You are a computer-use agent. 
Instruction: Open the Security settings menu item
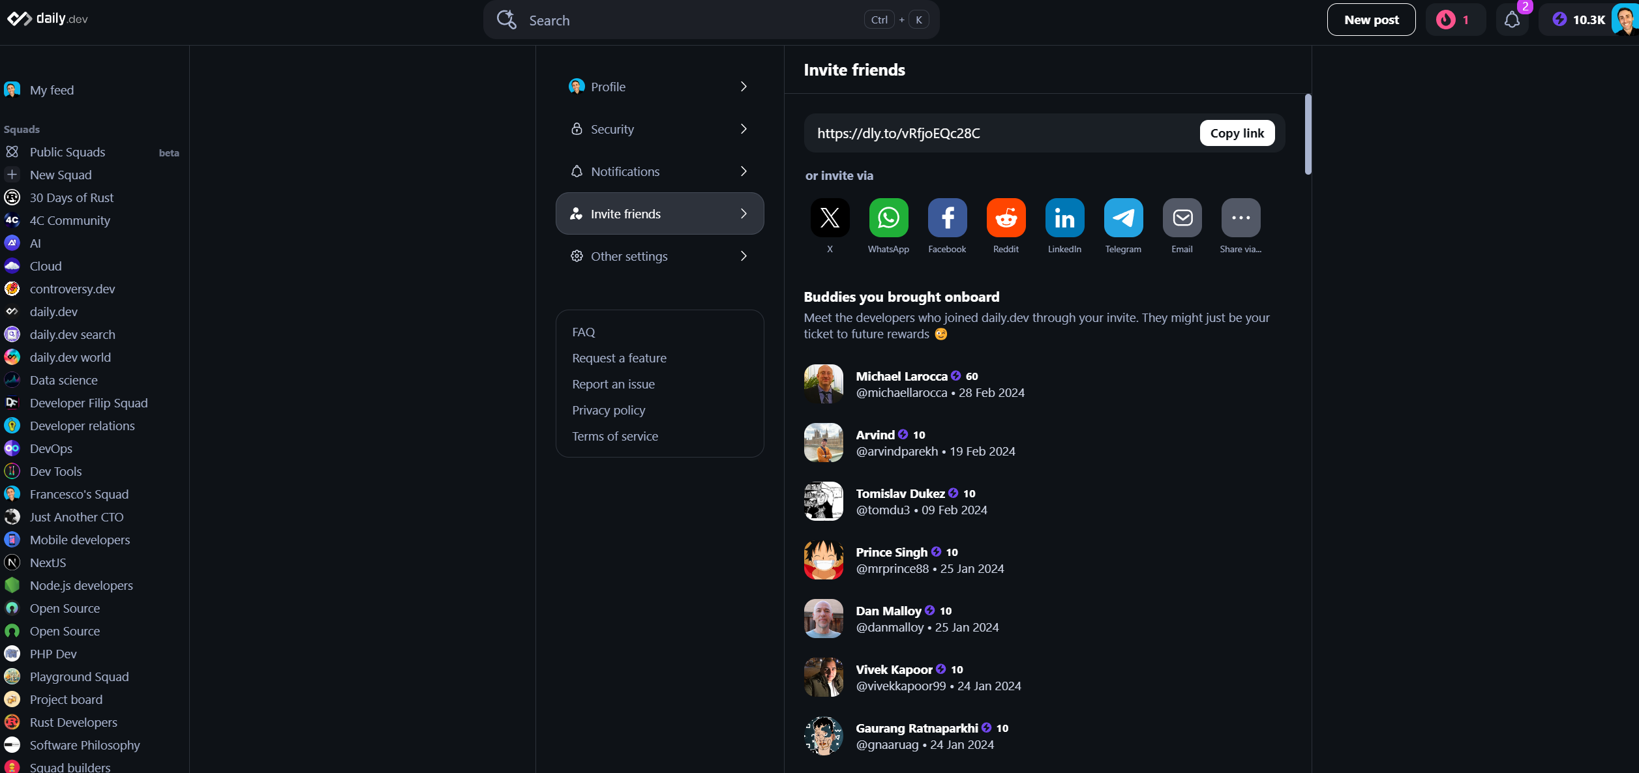659,129
